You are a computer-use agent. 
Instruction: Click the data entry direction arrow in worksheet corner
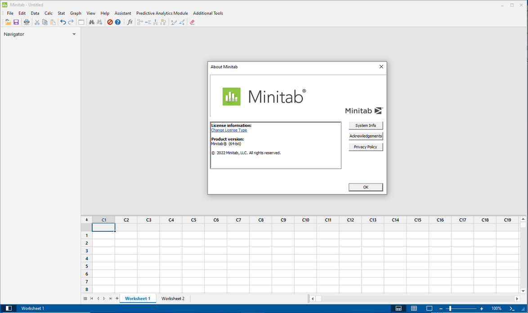(x=86, y=220)
